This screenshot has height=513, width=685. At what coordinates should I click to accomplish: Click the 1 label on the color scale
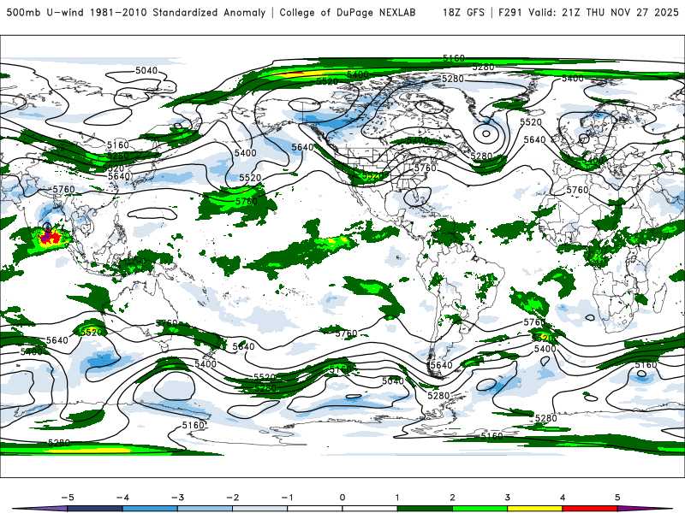click(397, 498)
